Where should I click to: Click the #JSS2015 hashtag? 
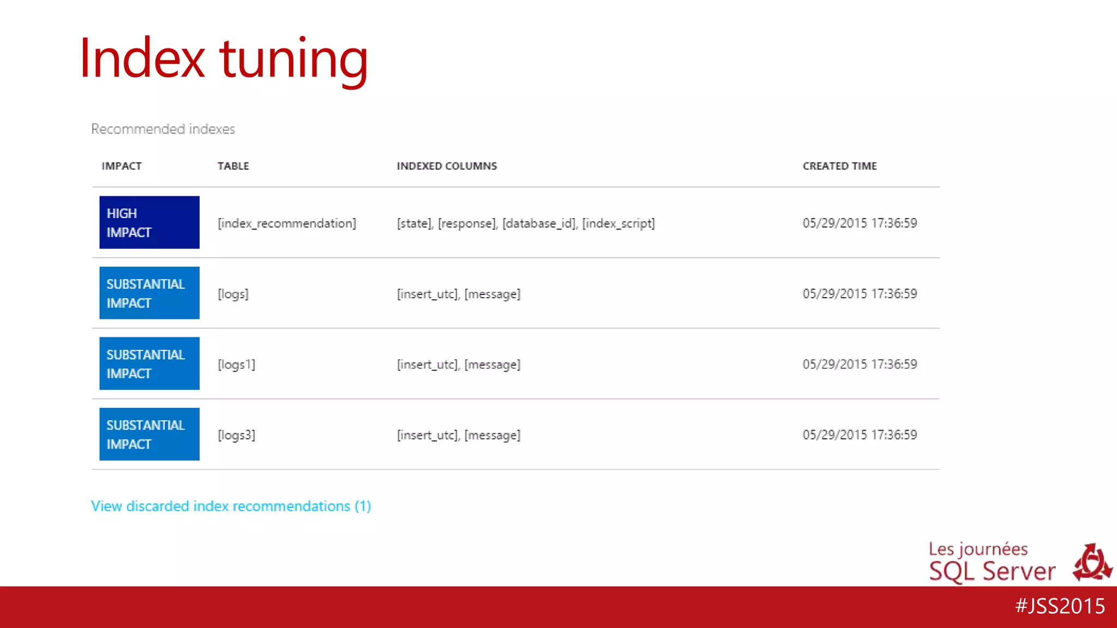tap(1060, 606)
